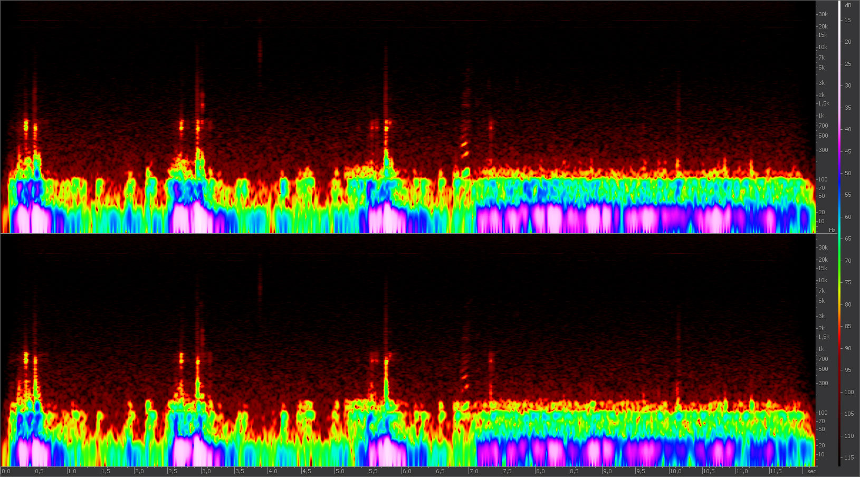This screenshot has width=860, height=477.
Task: Click the 100 dB mark on the level scale
Action: pyautogui.click(x=849, y=392)
